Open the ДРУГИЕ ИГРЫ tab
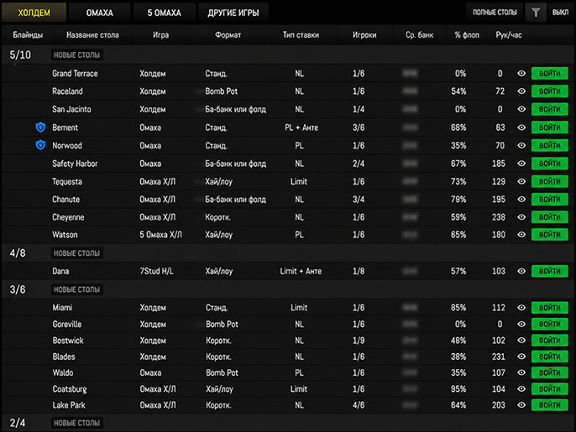576x432 pixels. (233, 13)
